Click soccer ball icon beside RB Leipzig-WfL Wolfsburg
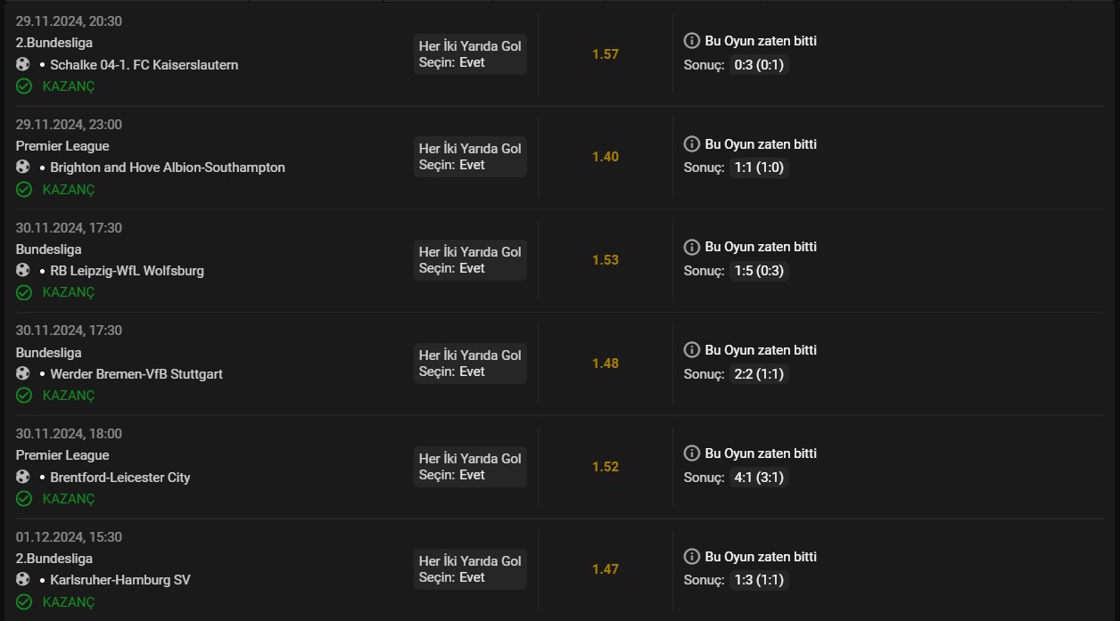 [x=23, y=270]
